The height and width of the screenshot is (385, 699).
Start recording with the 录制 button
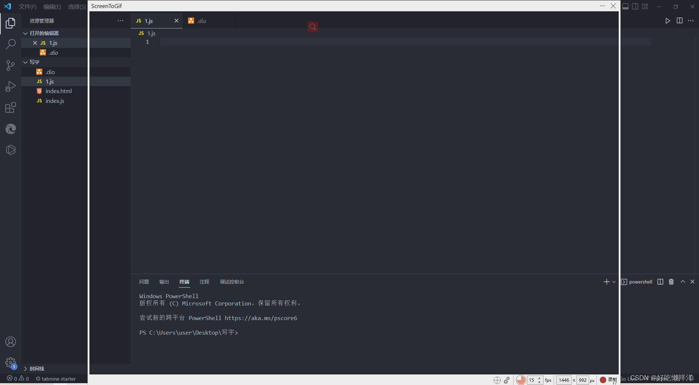click(x=608, y=380)
